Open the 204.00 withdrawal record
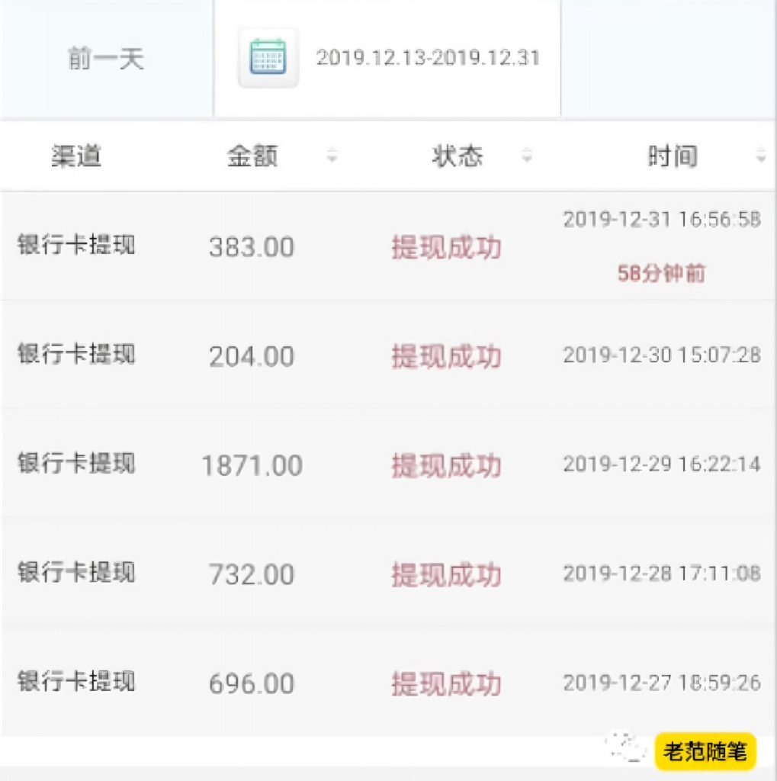Viewport: 777px width, 781px height. 252,356
